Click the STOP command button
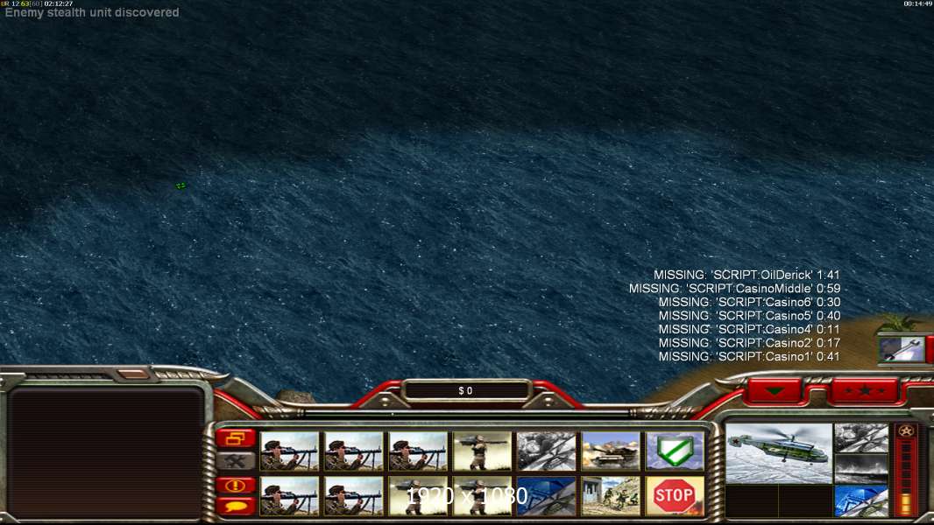934x525 pixels. pos(675,495)
